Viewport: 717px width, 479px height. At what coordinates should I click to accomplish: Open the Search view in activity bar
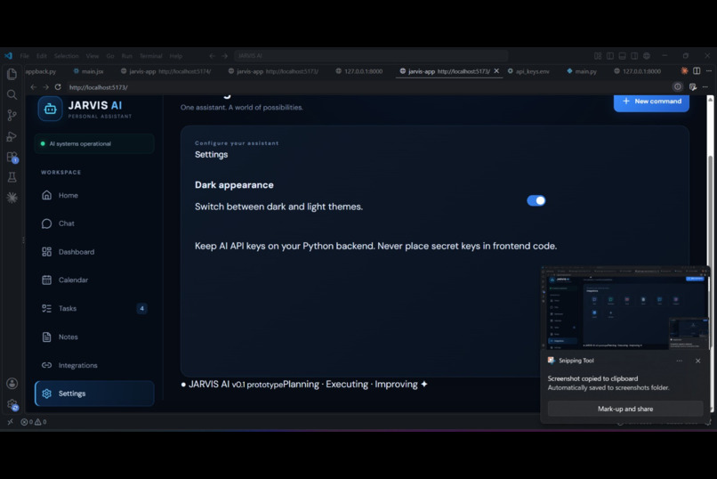[x=12, y=94]
